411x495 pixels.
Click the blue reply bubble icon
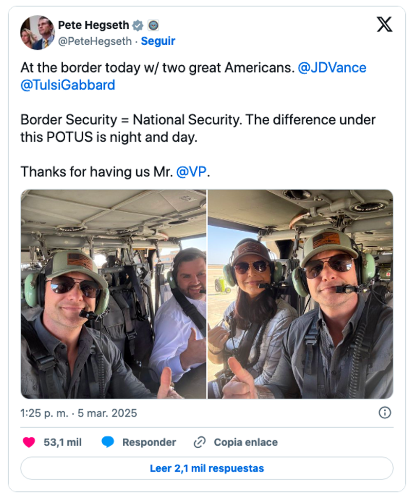108,442
